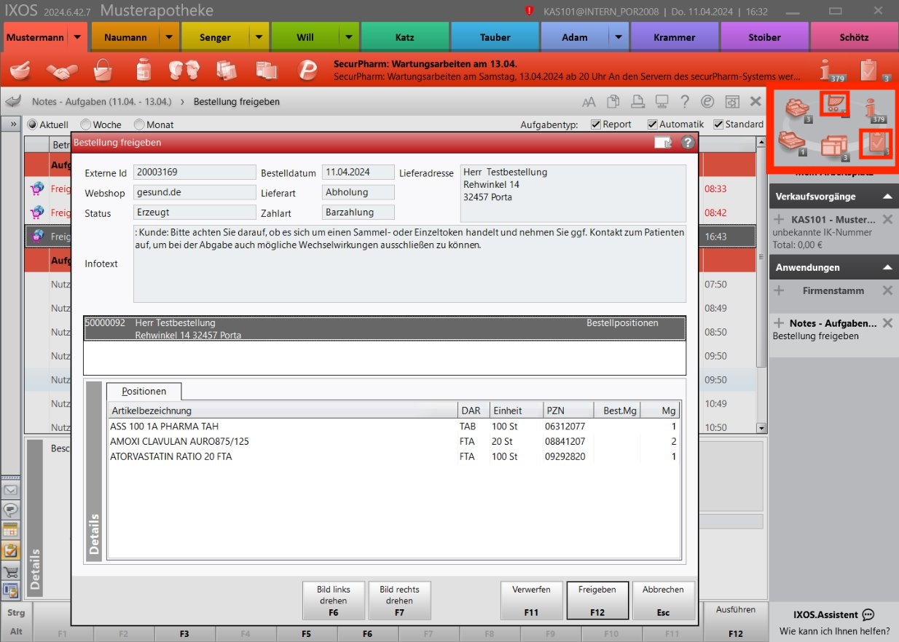Click the Ausführen F12 button
This screenshot has height=642, width=899.
[x=735, y=621]
